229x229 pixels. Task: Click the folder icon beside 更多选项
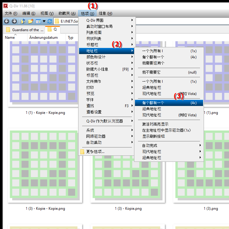(82, 151)
